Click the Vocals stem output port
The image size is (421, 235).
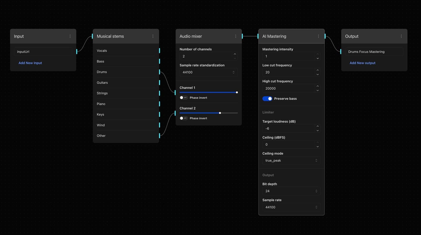pos(159,51)
